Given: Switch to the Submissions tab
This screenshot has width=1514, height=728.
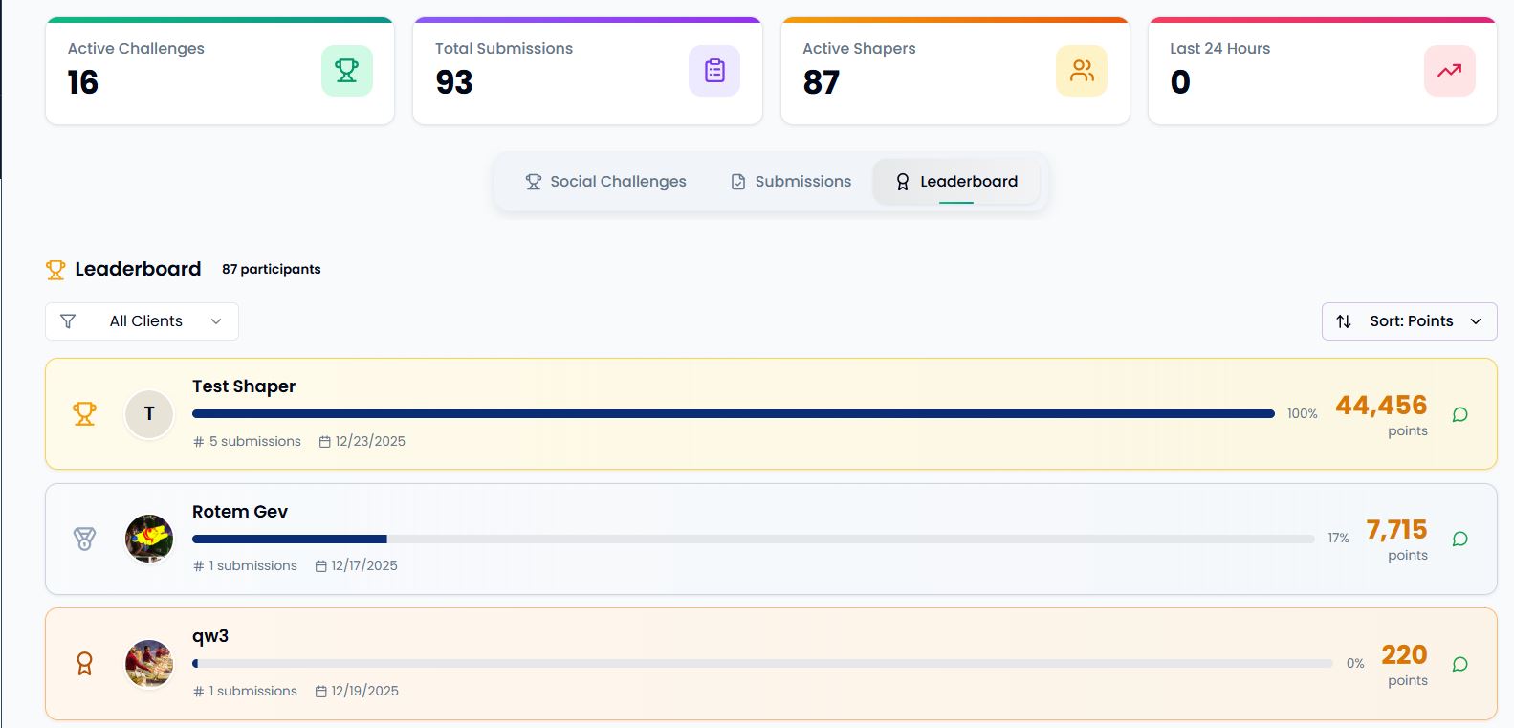Looking at the screenshot, I should tap(791, 182).
